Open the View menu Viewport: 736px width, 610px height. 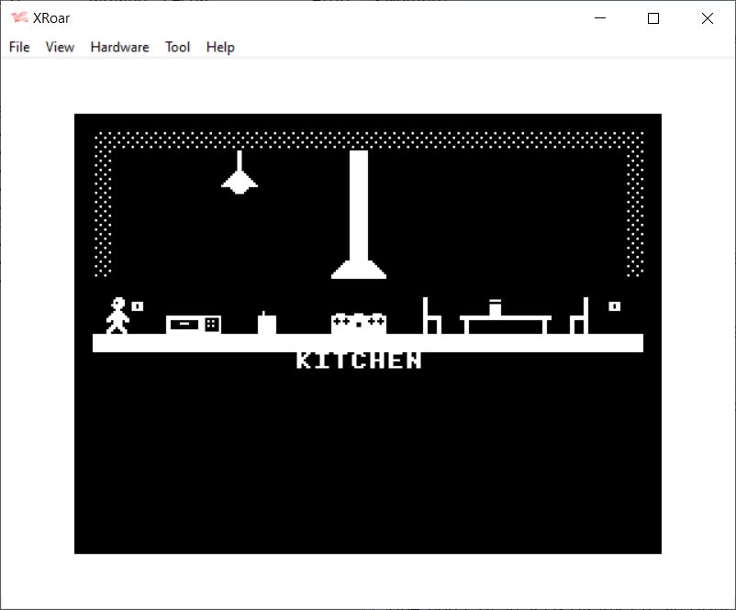click(x=60, y=47)
